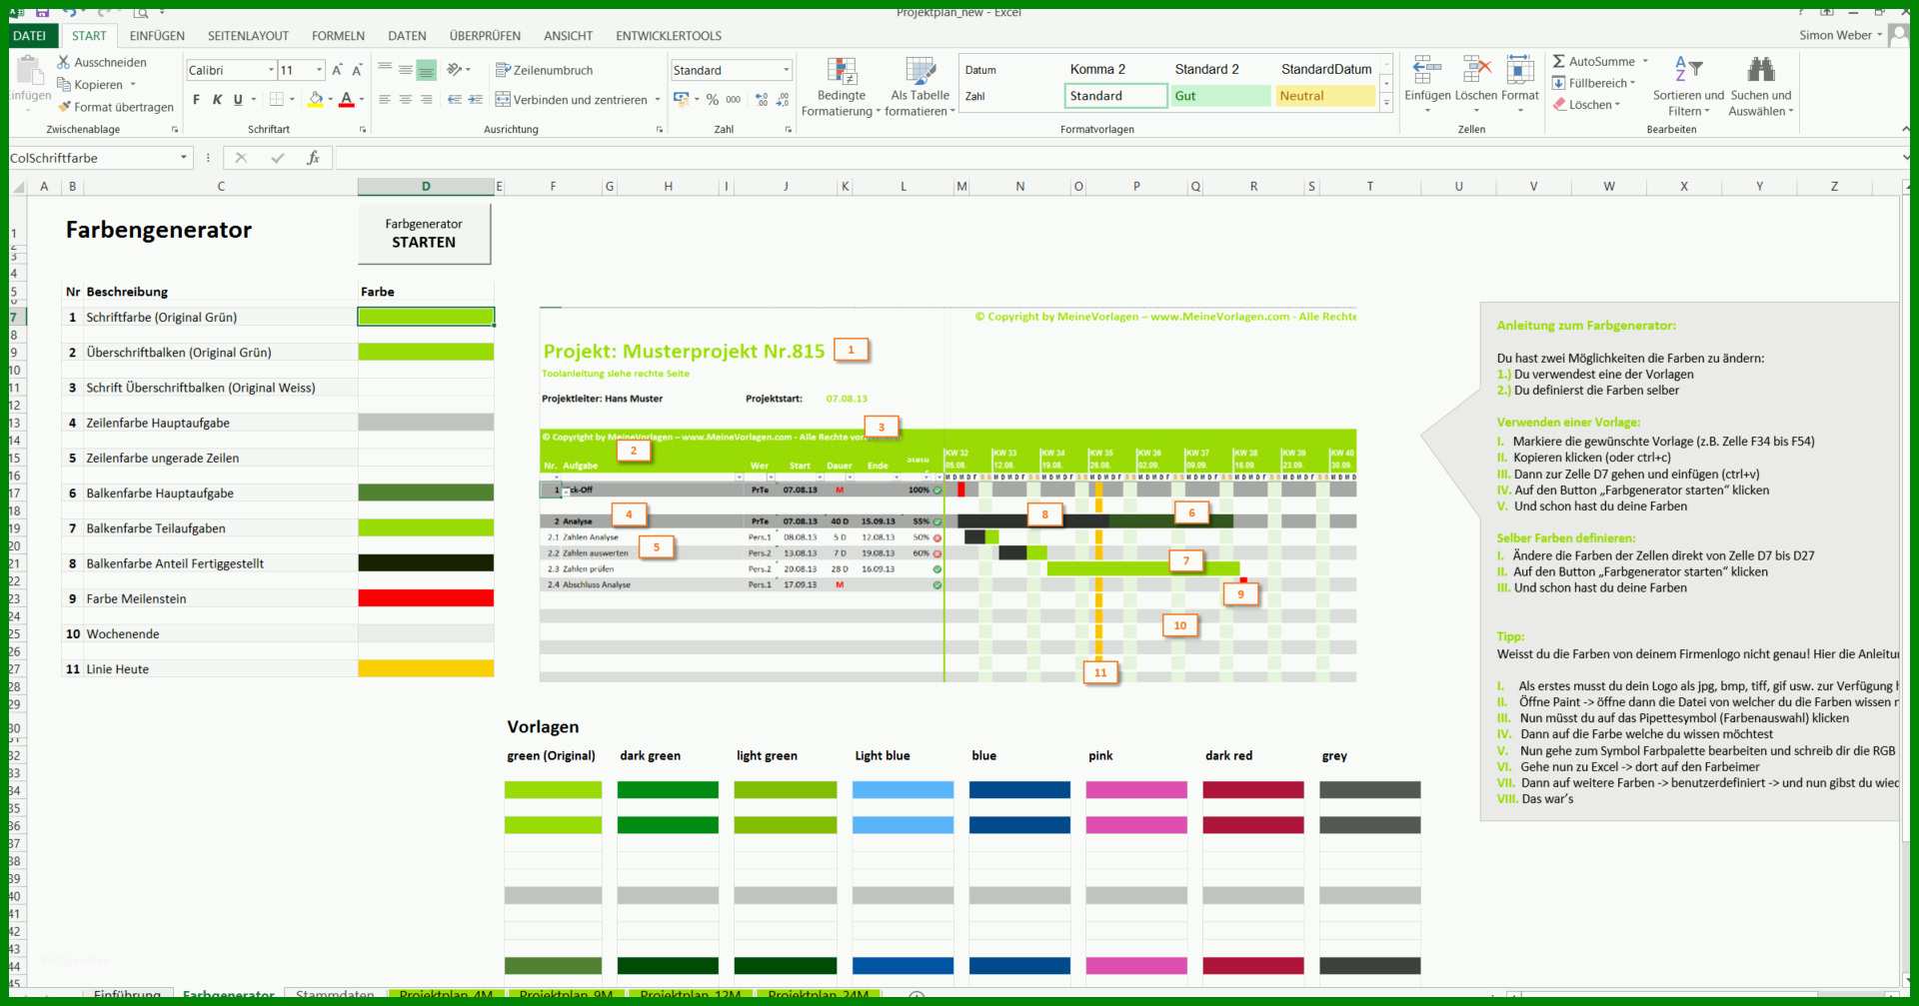
Task: Click Farbgenerator STARTEN button
Action: [424, 234]
